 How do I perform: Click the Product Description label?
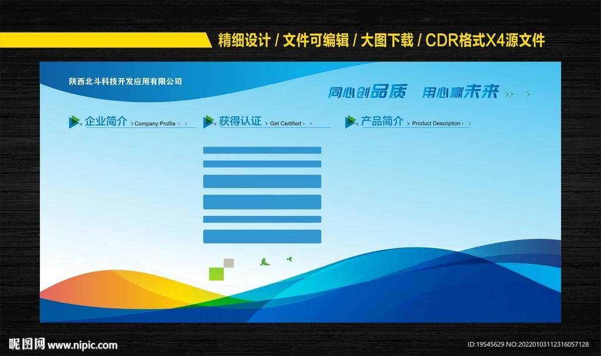click(436, 123)
